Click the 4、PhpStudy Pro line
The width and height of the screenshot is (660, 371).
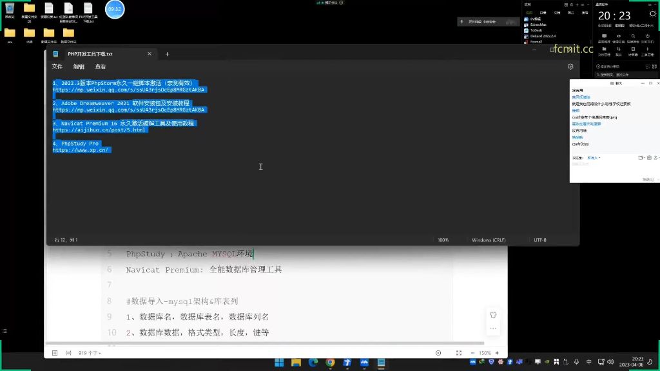(76, 144)
